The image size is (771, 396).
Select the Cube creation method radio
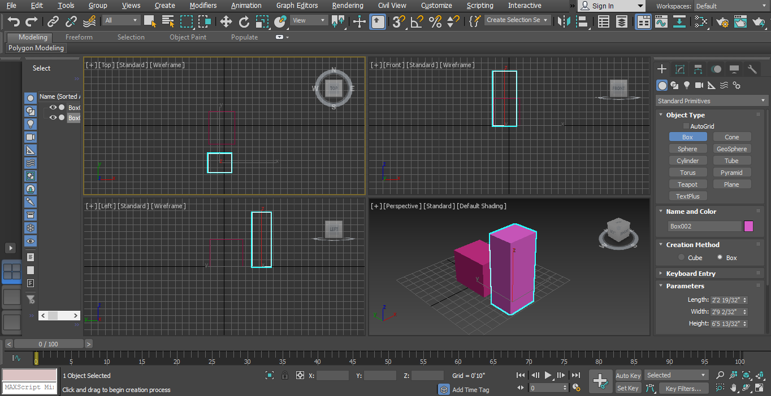click(x=682, y=258)
